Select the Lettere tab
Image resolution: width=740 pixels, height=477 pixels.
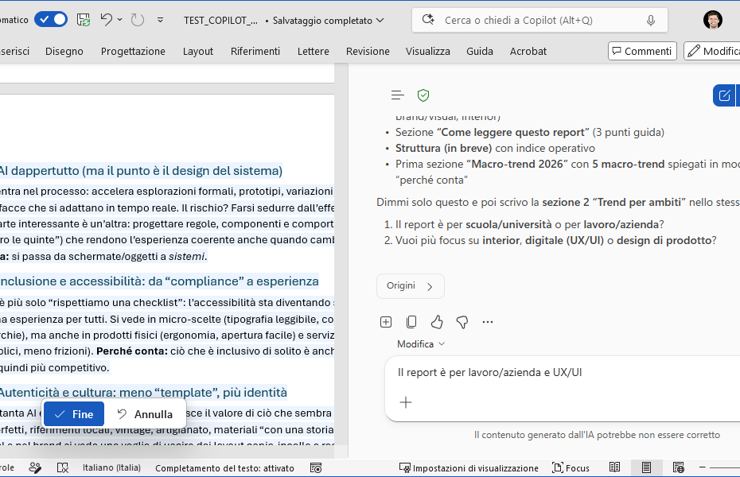point(314,51)
